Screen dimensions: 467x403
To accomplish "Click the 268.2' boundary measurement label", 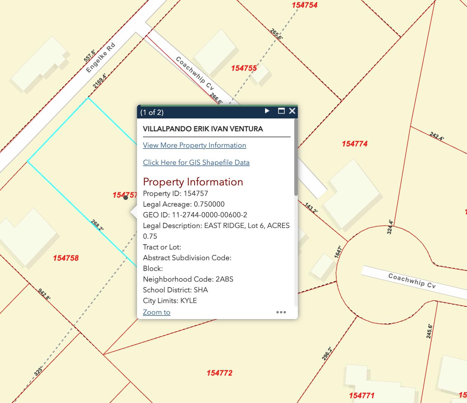I will (x=97, y=225).
